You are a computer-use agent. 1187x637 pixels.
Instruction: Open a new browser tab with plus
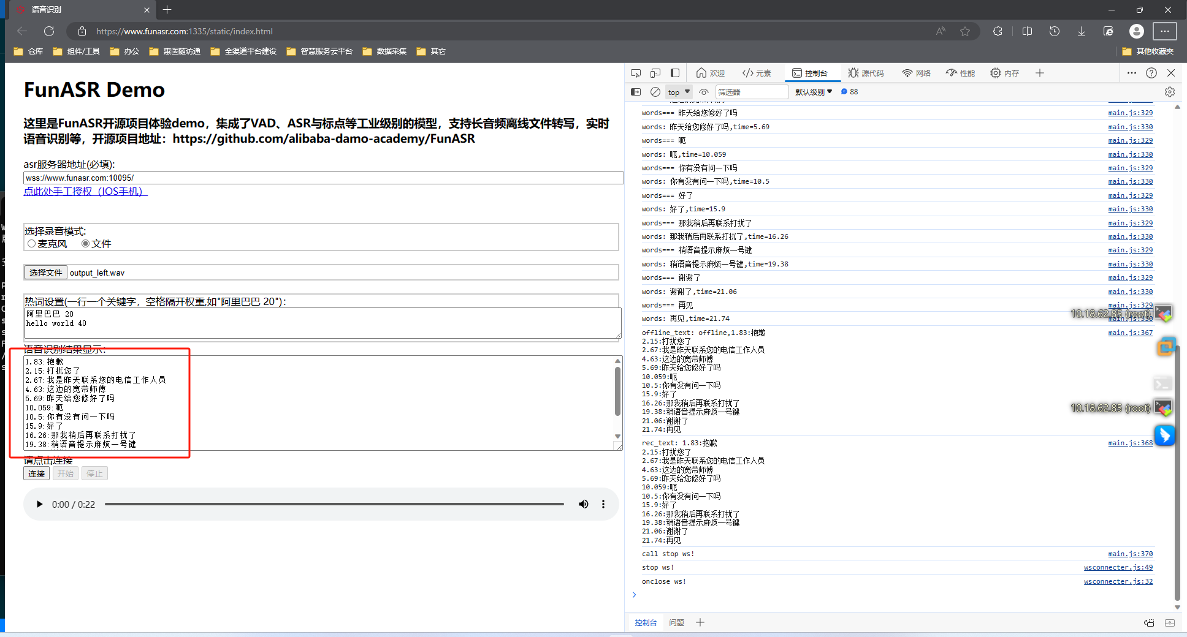pos(167,9)
